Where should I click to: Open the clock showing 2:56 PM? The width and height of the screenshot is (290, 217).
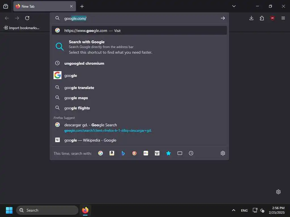(276, 210)
